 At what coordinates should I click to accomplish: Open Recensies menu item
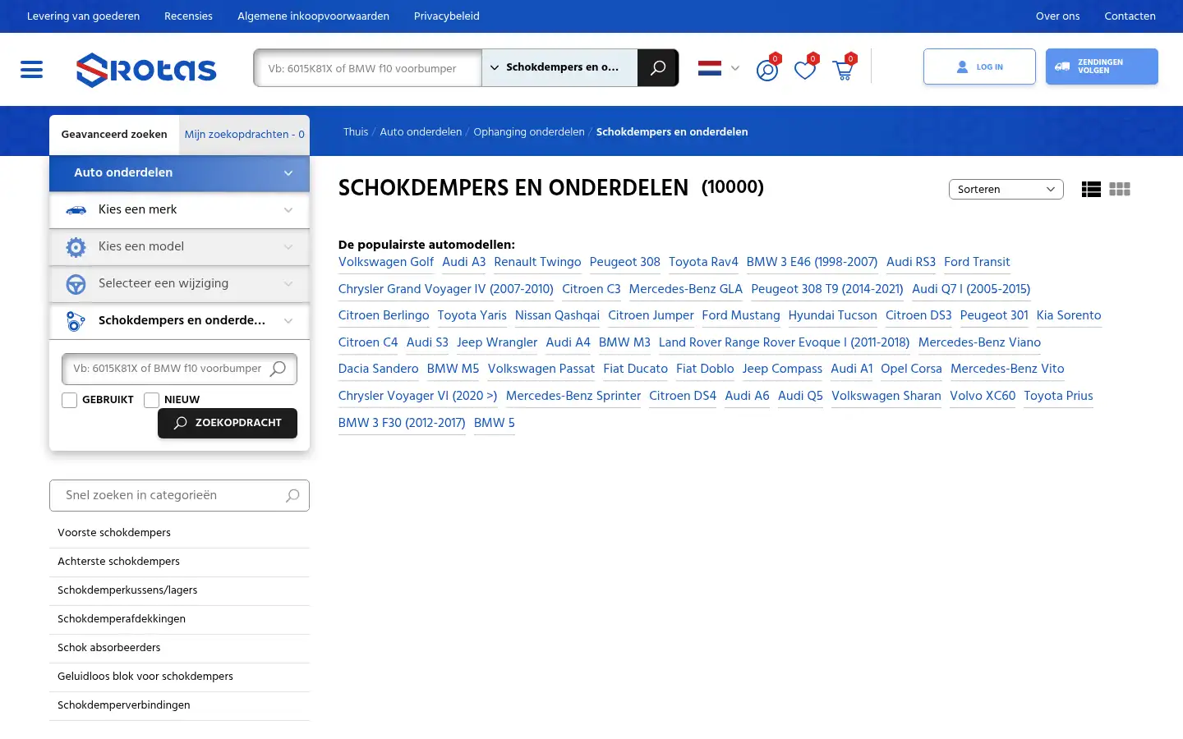tap(188, 16)
